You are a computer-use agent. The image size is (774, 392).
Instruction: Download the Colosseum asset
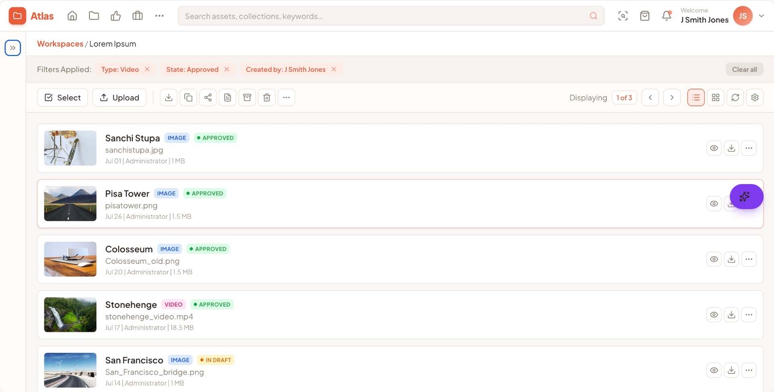731,259
